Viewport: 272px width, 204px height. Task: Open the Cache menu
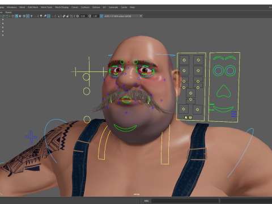coord(124,7)
